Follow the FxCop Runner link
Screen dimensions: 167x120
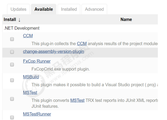point(37,61)
